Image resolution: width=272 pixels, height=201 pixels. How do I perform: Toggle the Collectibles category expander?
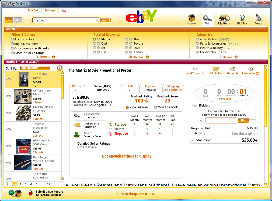tap(197, 52)
